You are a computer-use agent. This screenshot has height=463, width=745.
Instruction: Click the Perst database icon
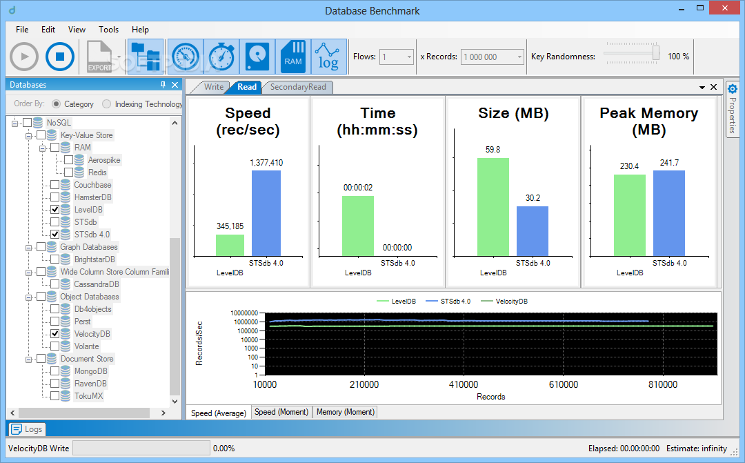coord(66,322)
